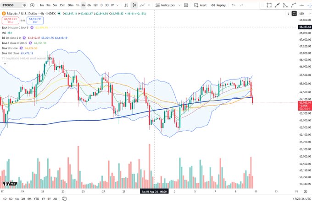The height and width of the screenshot is (202, 312).
Task: Switch to the 30m timeframe
Action: coord(71,5)
